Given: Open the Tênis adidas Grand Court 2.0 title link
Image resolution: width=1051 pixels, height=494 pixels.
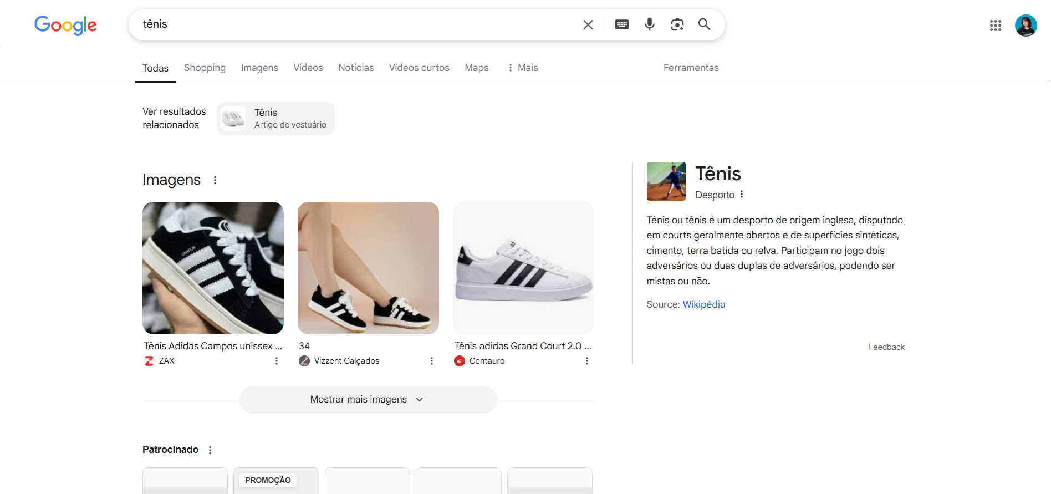Looking at the screenshot, I should coord(523,346).
